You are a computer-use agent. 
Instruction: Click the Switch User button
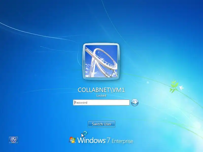101,124
